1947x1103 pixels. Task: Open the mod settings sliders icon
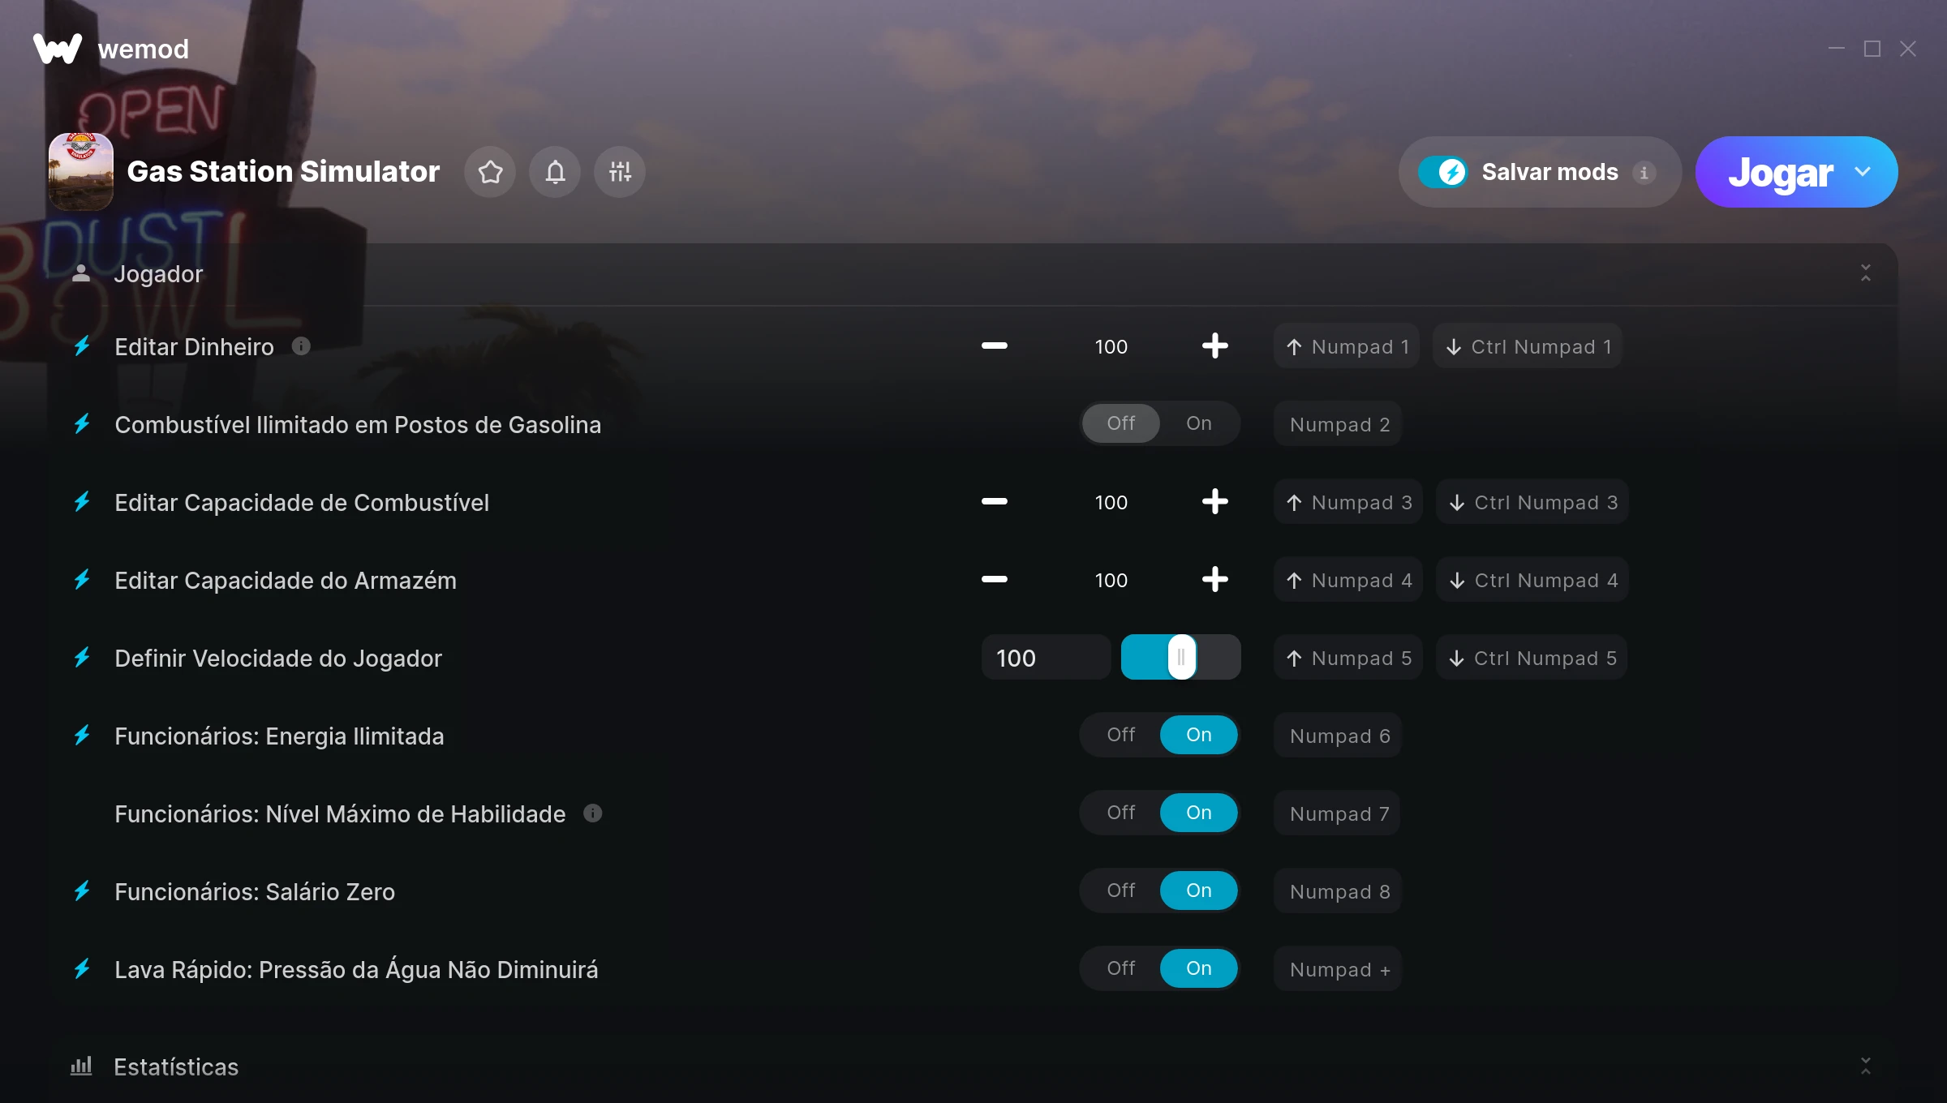620,172
